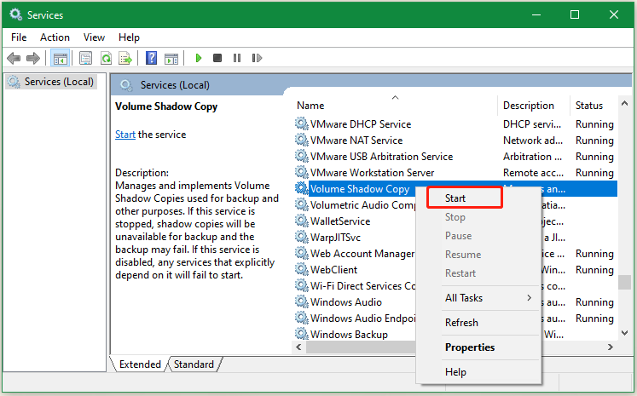Click gear icon beside WalletService
Screen dimensions: 637x396
pyautogui.click(x=301, y=221)
